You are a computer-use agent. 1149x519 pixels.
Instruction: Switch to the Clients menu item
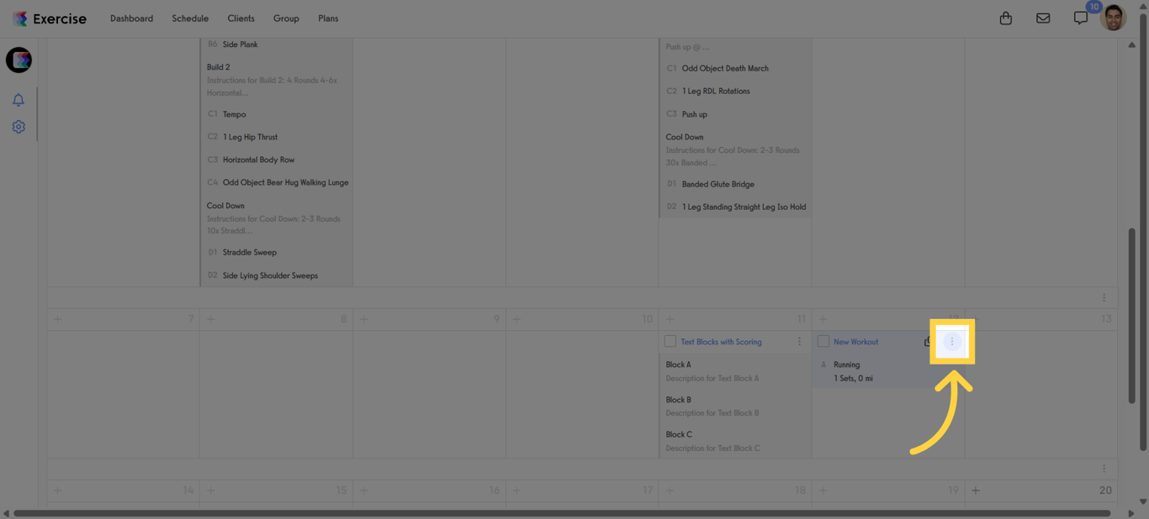click(x=241, y=18)
